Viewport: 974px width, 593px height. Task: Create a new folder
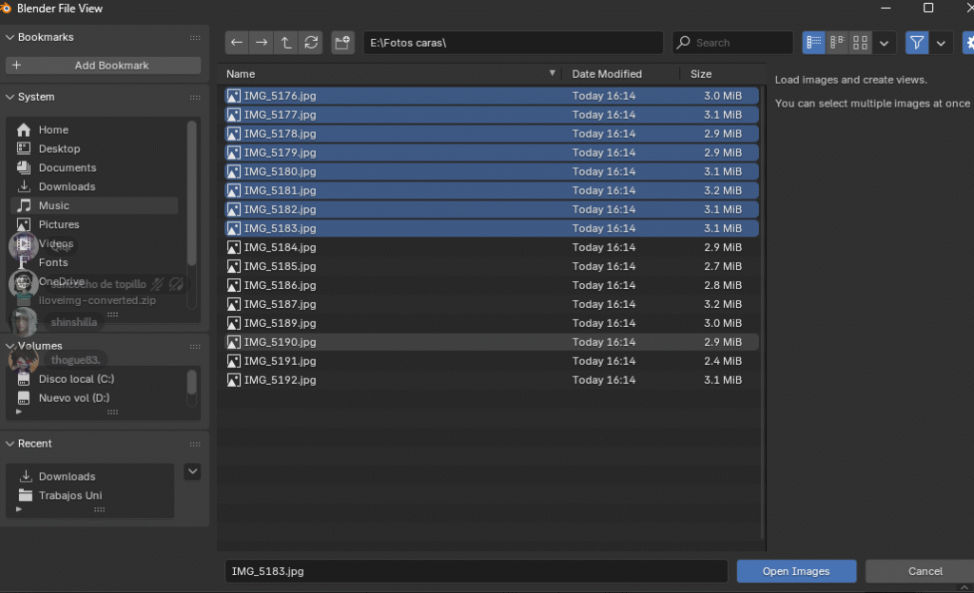pyautogui.click(x=342, y=43)
